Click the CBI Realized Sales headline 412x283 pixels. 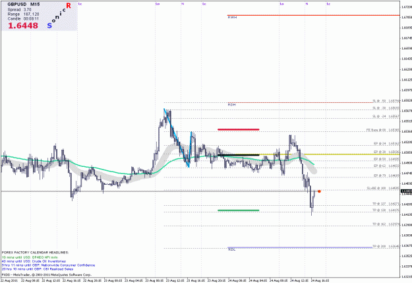click(x=38, y=269)
